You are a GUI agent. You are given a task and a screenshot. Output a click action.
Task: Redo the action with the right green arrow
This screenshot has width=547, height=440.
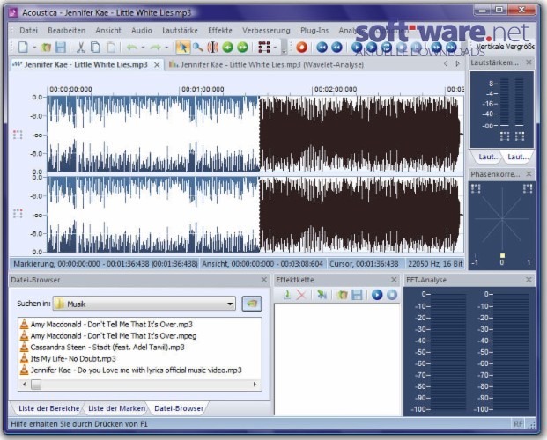156,47
